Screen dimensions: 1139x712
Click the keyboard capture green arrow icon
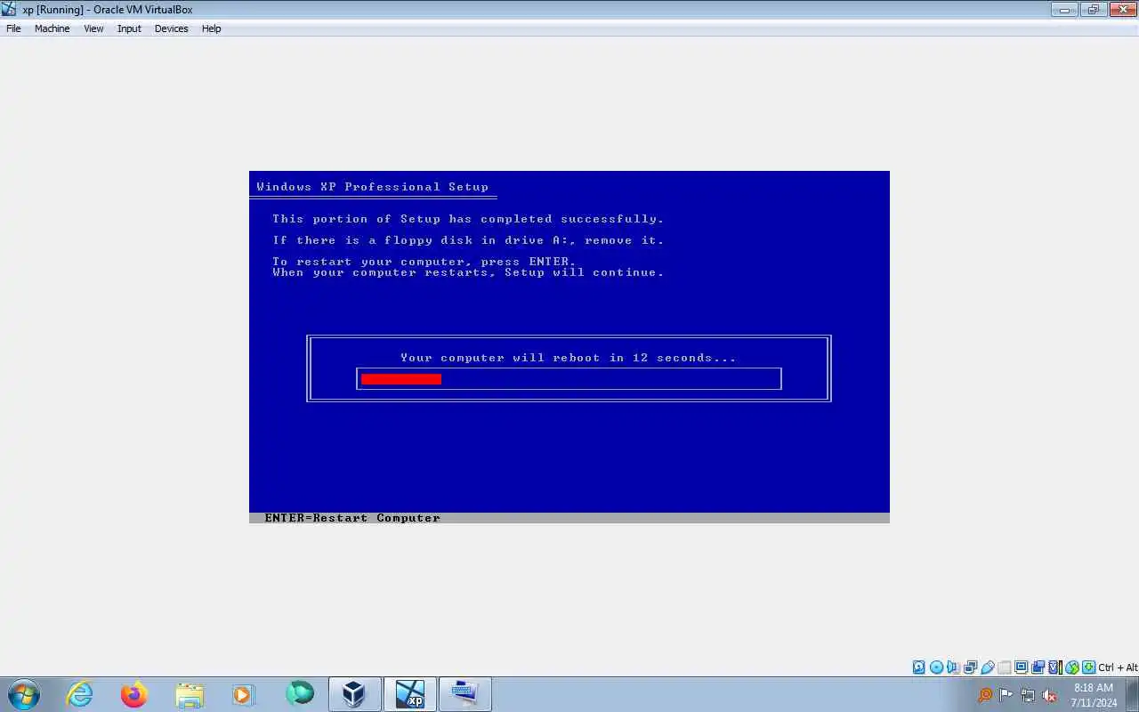(x=1088, y=667)
